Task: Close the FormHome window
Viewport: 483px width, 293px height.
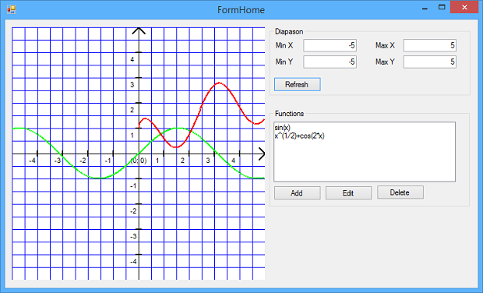Action: point(464,7)
